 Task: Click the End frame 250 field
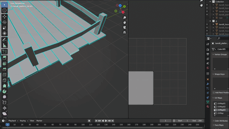(x=197, y=121)
